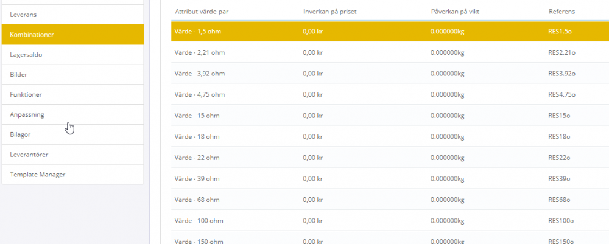Viewport: 609px width, 244px height.
Task: Pick the Värde - 22 ohm row
Action: (x=197, y=158)
